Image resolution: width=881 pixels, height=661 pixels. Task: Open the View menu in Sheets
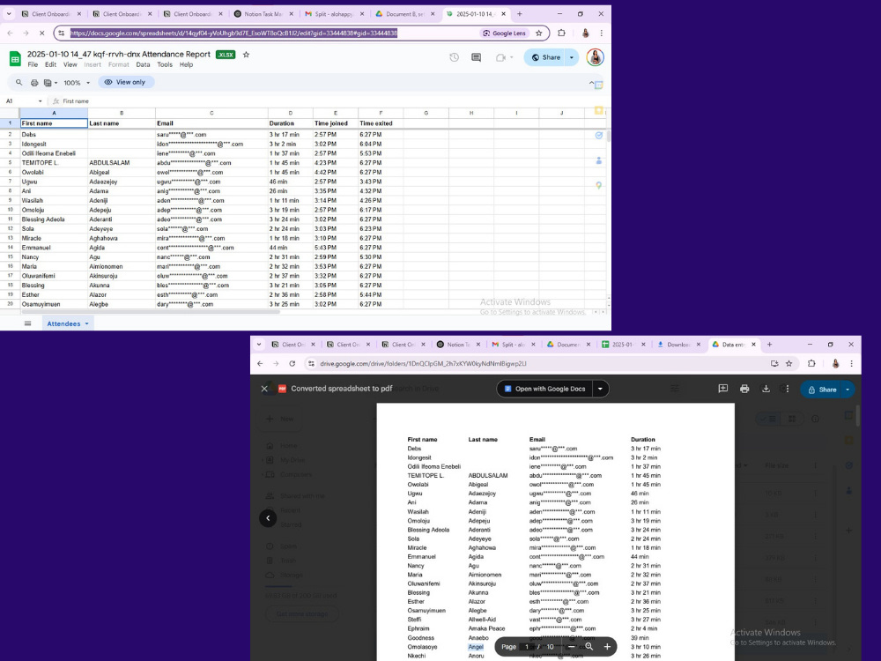(x=70, y=64)
